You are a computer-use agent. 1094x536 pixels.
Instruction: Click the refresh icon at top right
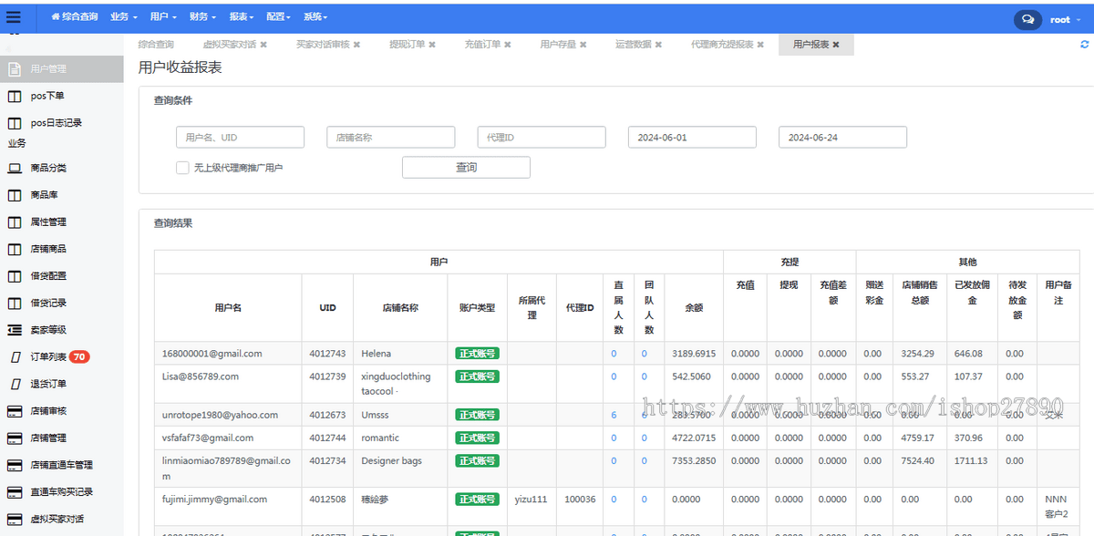[1084, 44]
